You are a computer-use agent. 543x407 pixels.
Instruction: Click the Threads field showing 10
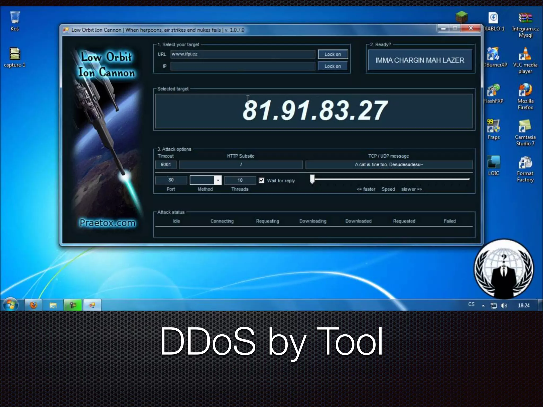point(240,180)
